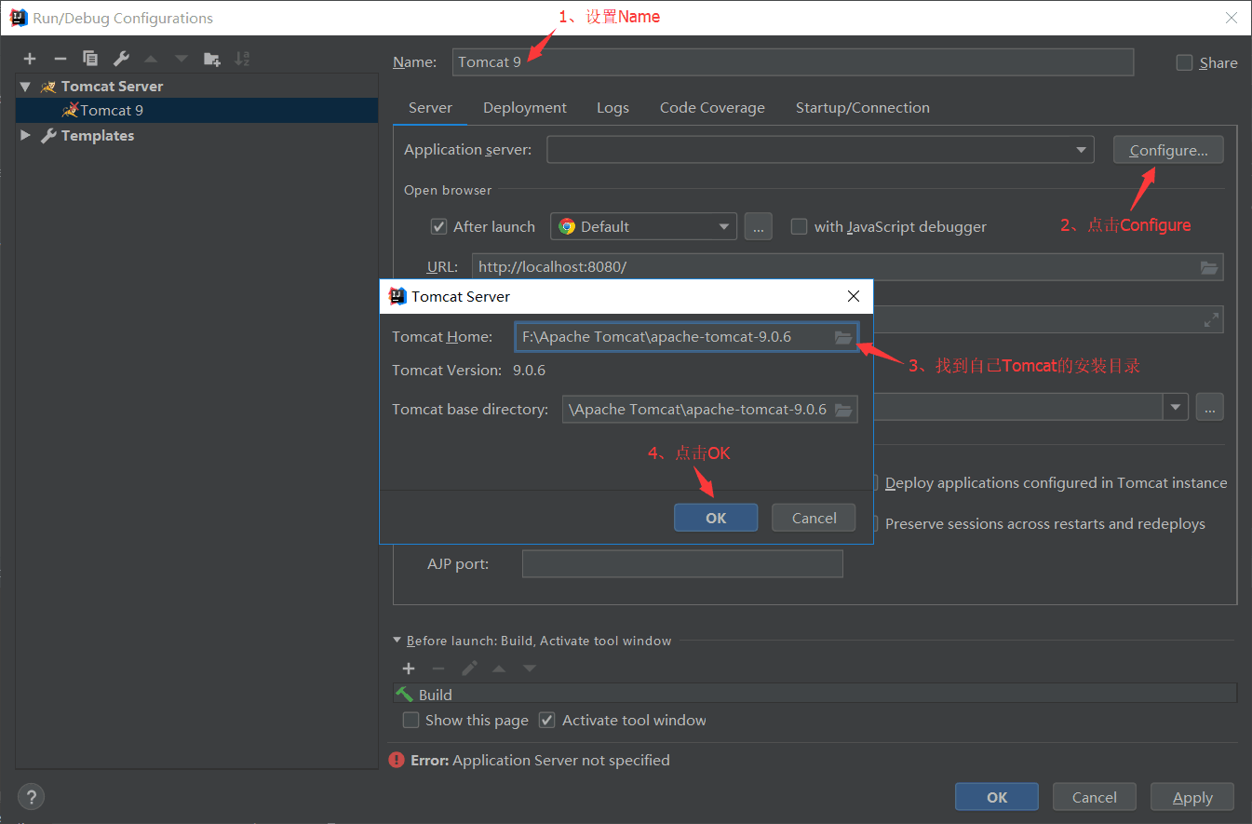Image resolution: width=1252 pixels, height=824 pixels.
Task: Click inside the AJP port field
Action: pos(682,563)
